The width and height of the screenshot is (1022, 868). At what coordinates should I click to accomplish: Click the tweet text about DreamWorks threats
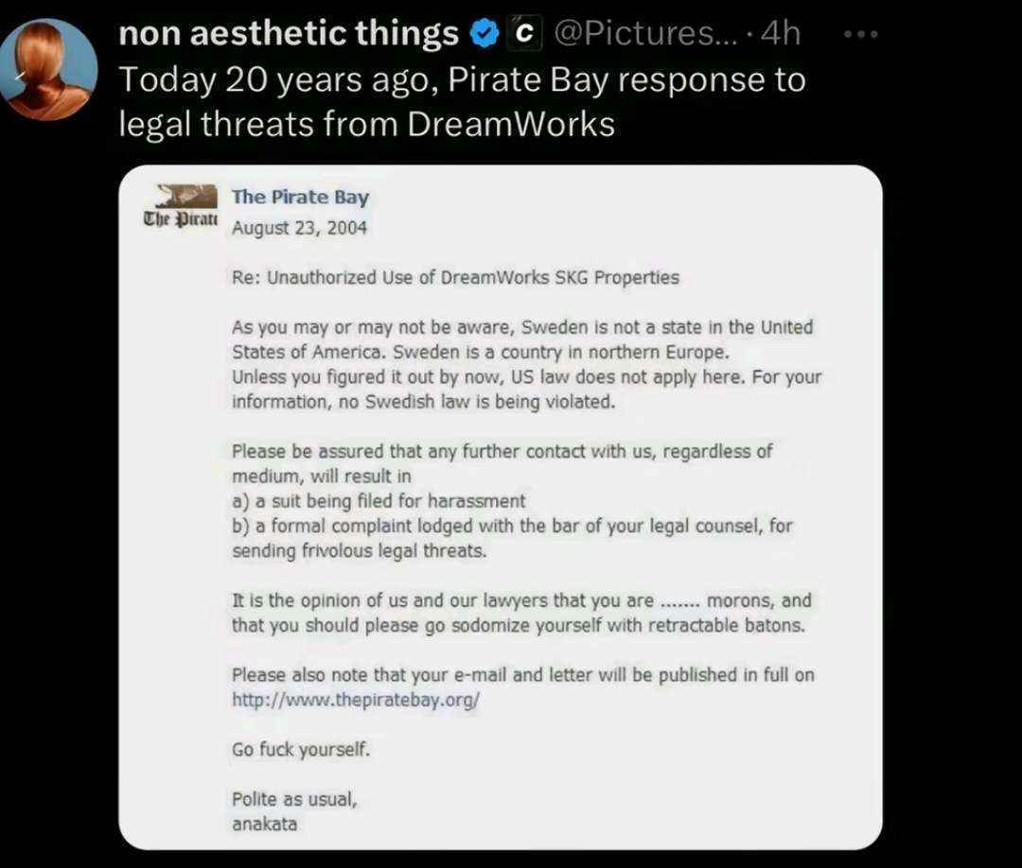(462, 102)
